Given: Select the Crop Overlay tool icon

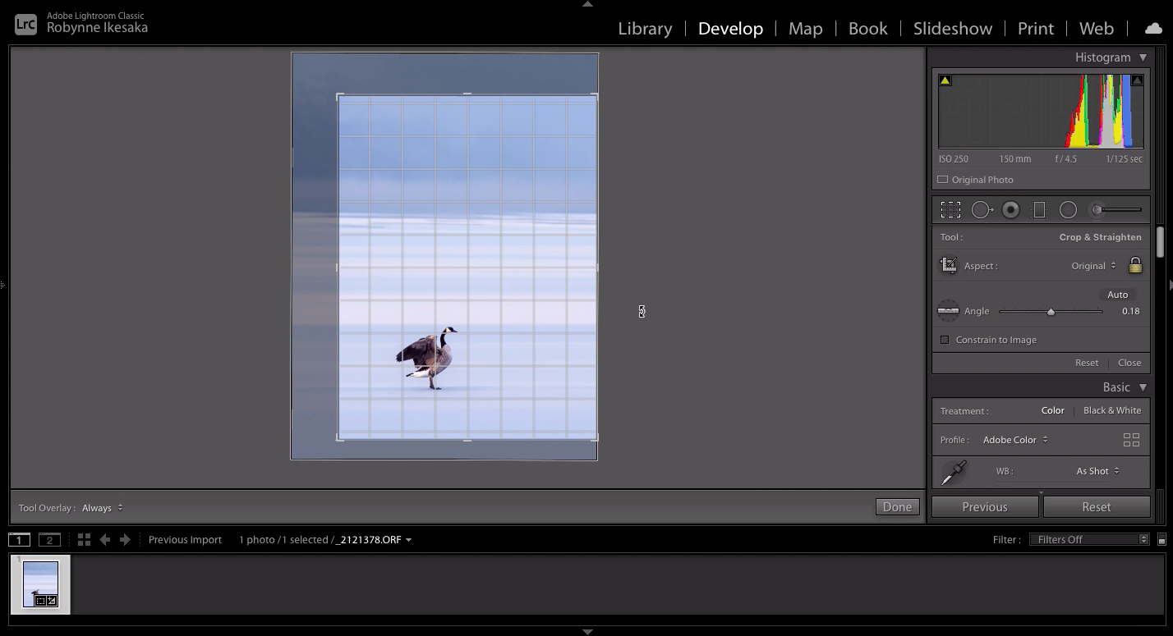Looking at the screenshot, I should 950,210.
